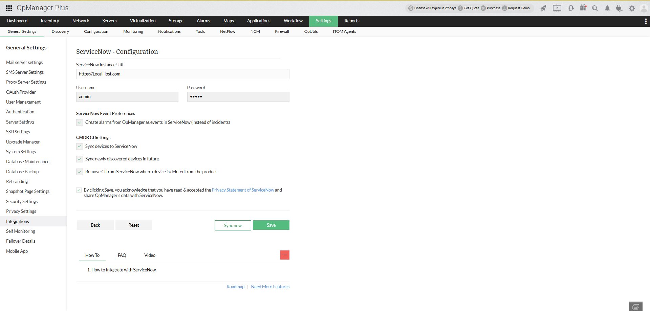Image resolution: width=650 pixels, height=311 pixels.
Task: Open the Dashboard menu
Action: 17,21
